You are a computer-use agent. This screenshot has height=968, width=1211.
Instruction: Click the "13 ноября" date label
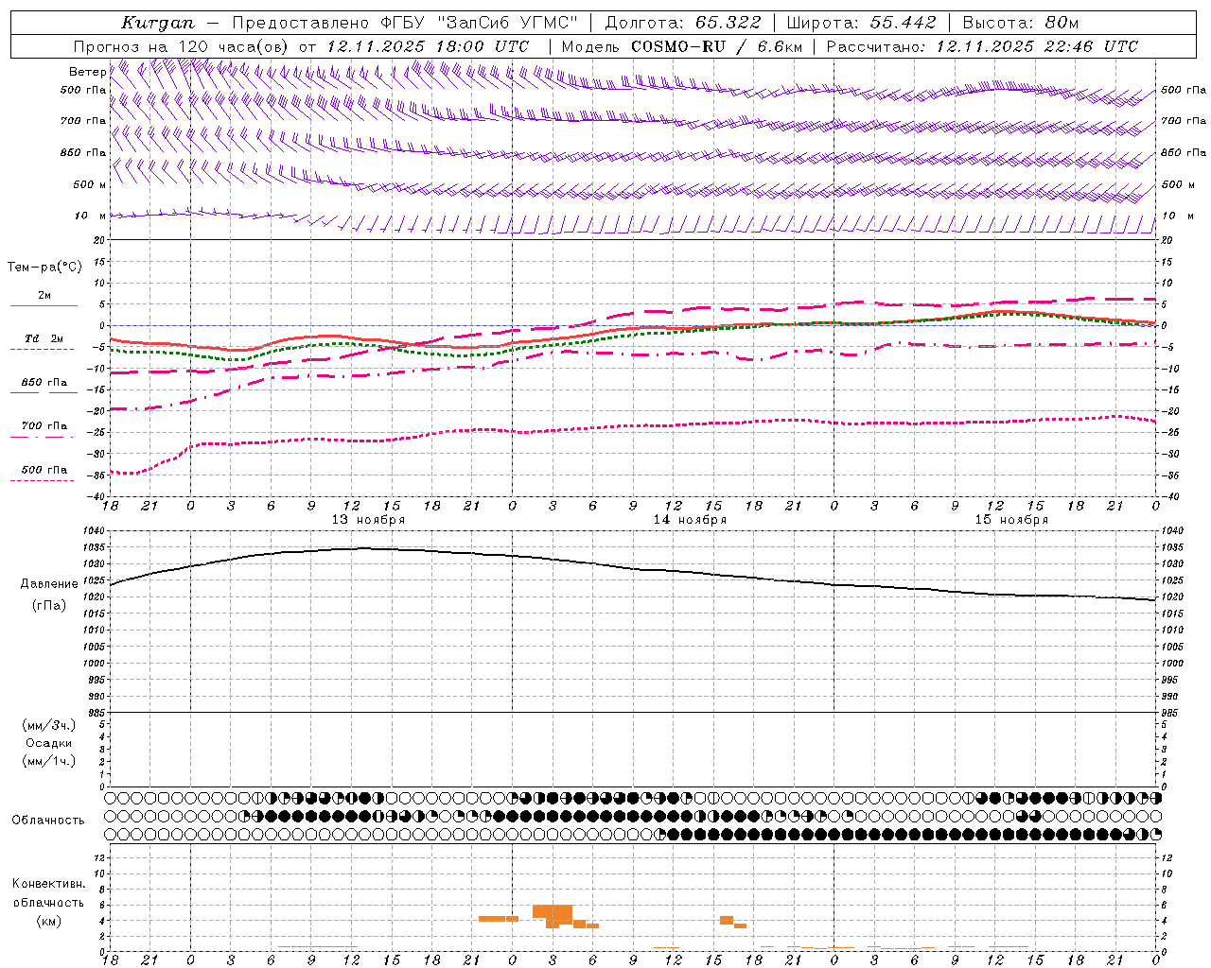click(368, 520)
